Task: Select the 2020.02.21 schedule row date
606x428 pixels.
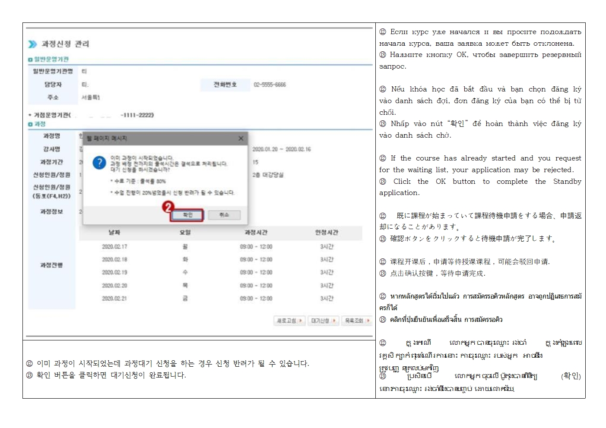Action: pyautogui.click(x=114, y=299)
